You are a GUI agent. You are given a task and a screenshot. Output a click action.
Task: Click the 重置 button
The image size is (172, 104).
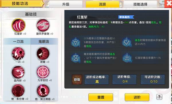(101, 97)
